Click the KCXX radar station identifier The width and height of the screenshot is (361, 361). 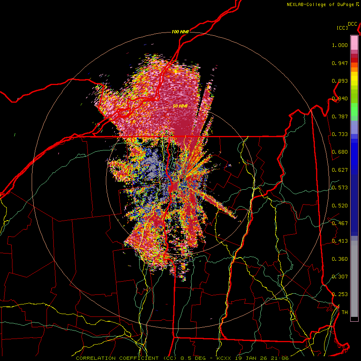(x=223, y=358)
